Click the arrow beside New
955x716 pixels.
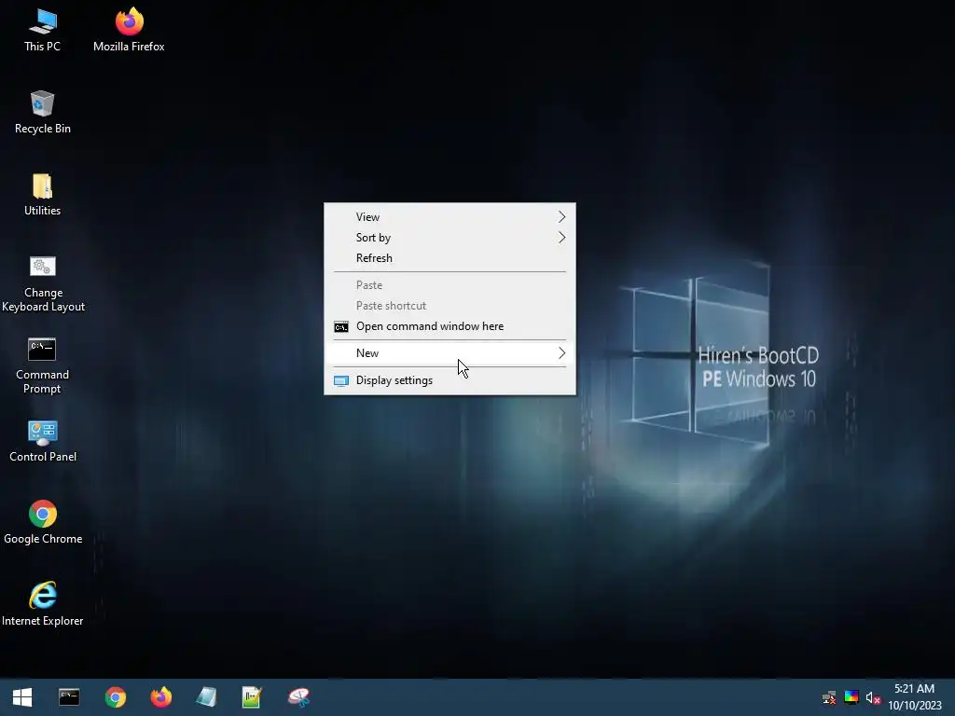[561, 353]
